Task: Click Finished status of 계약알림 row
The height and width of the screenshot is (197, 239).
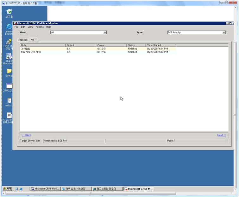Action: pyautogui.click(x=132, y=49)
